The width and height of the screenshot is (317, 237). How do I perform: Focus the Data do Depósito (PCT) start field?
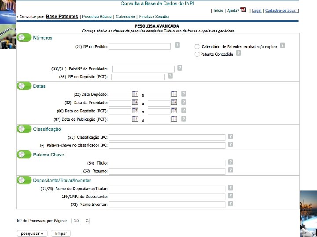click(x=120, y=111)
